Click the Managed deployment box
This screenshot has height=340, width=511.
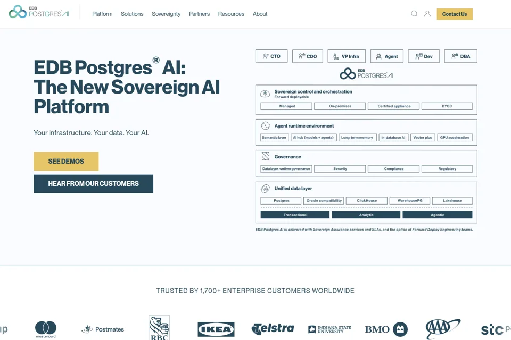pos(286,106)
